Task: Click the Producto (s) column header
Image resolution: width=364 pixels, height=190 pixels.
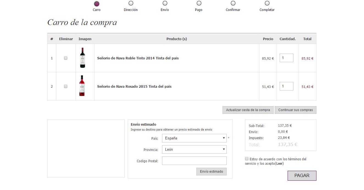Action: pos(177,39)
